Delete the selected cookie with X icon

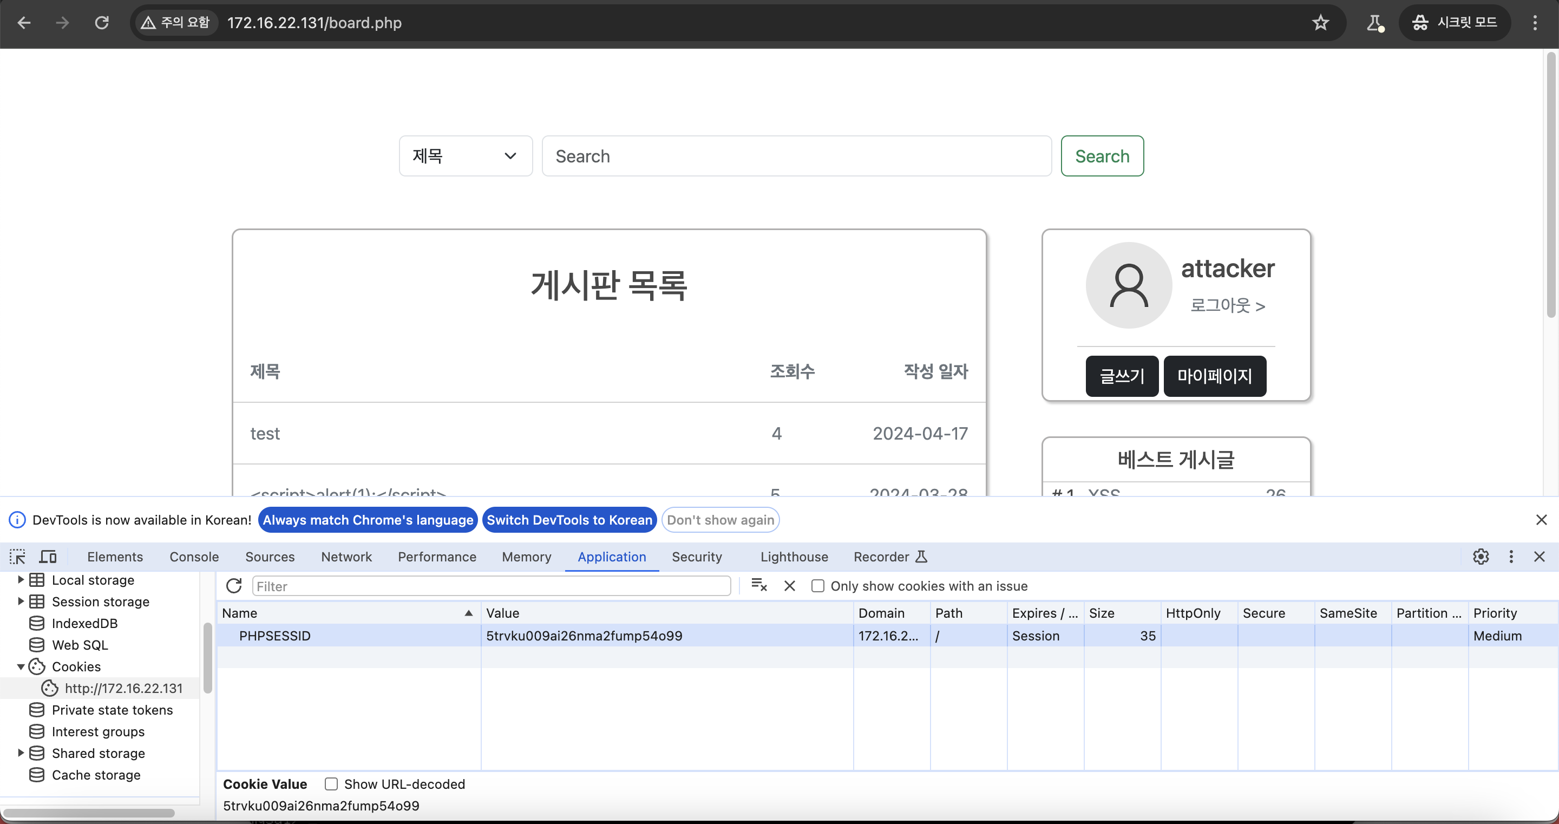(790, 585)
